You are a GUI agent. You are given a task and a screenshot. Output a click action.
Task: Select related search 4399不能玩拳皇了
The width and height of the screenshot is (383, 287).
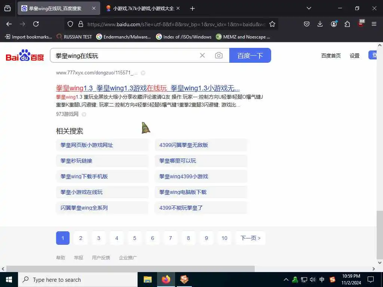click(201, 208)
